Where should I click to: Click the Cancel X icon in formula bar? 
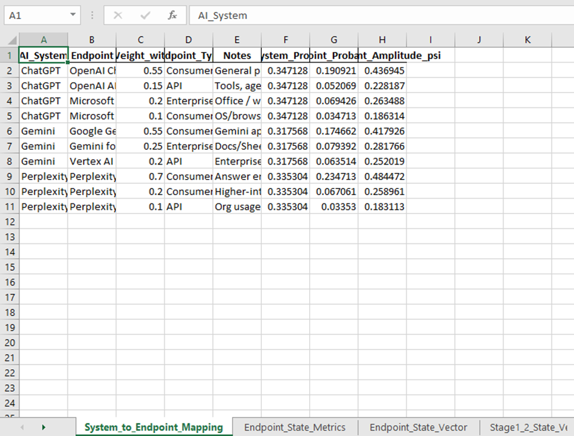[118, 16]
